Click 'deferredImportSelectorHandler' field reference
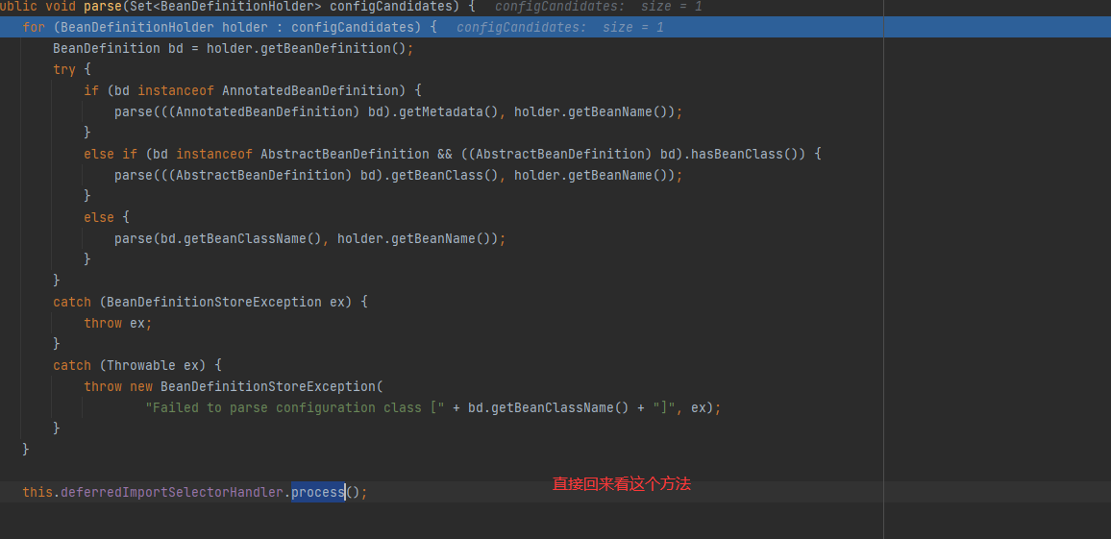 [171, 492]
